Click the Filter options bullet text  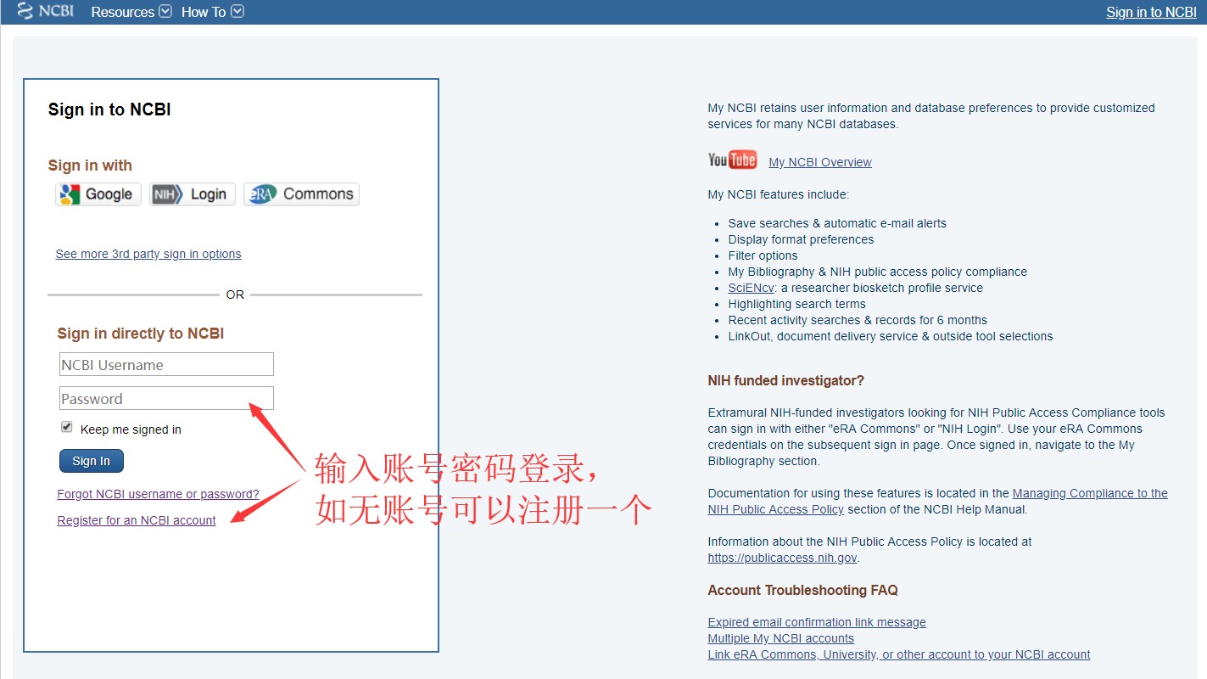[763, 255]
